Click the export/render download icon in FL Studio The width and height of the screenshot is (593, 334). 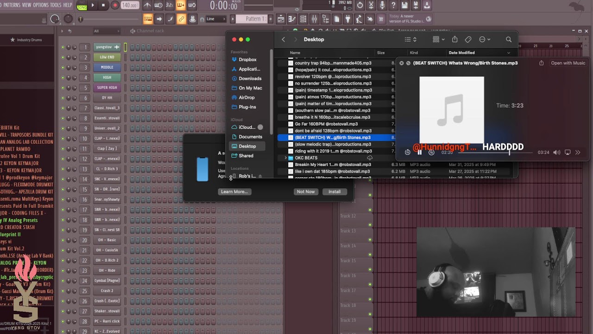coord(427,6)
